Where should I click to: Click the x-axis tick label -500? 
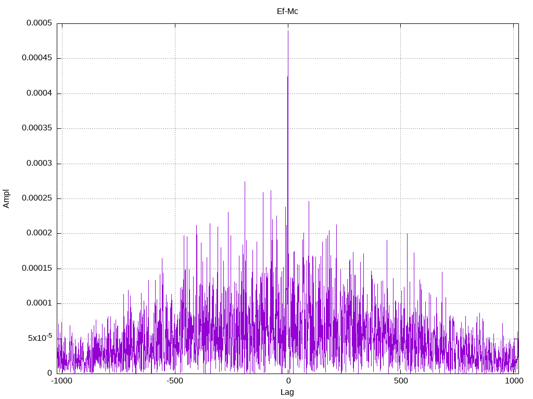point(175,381)
